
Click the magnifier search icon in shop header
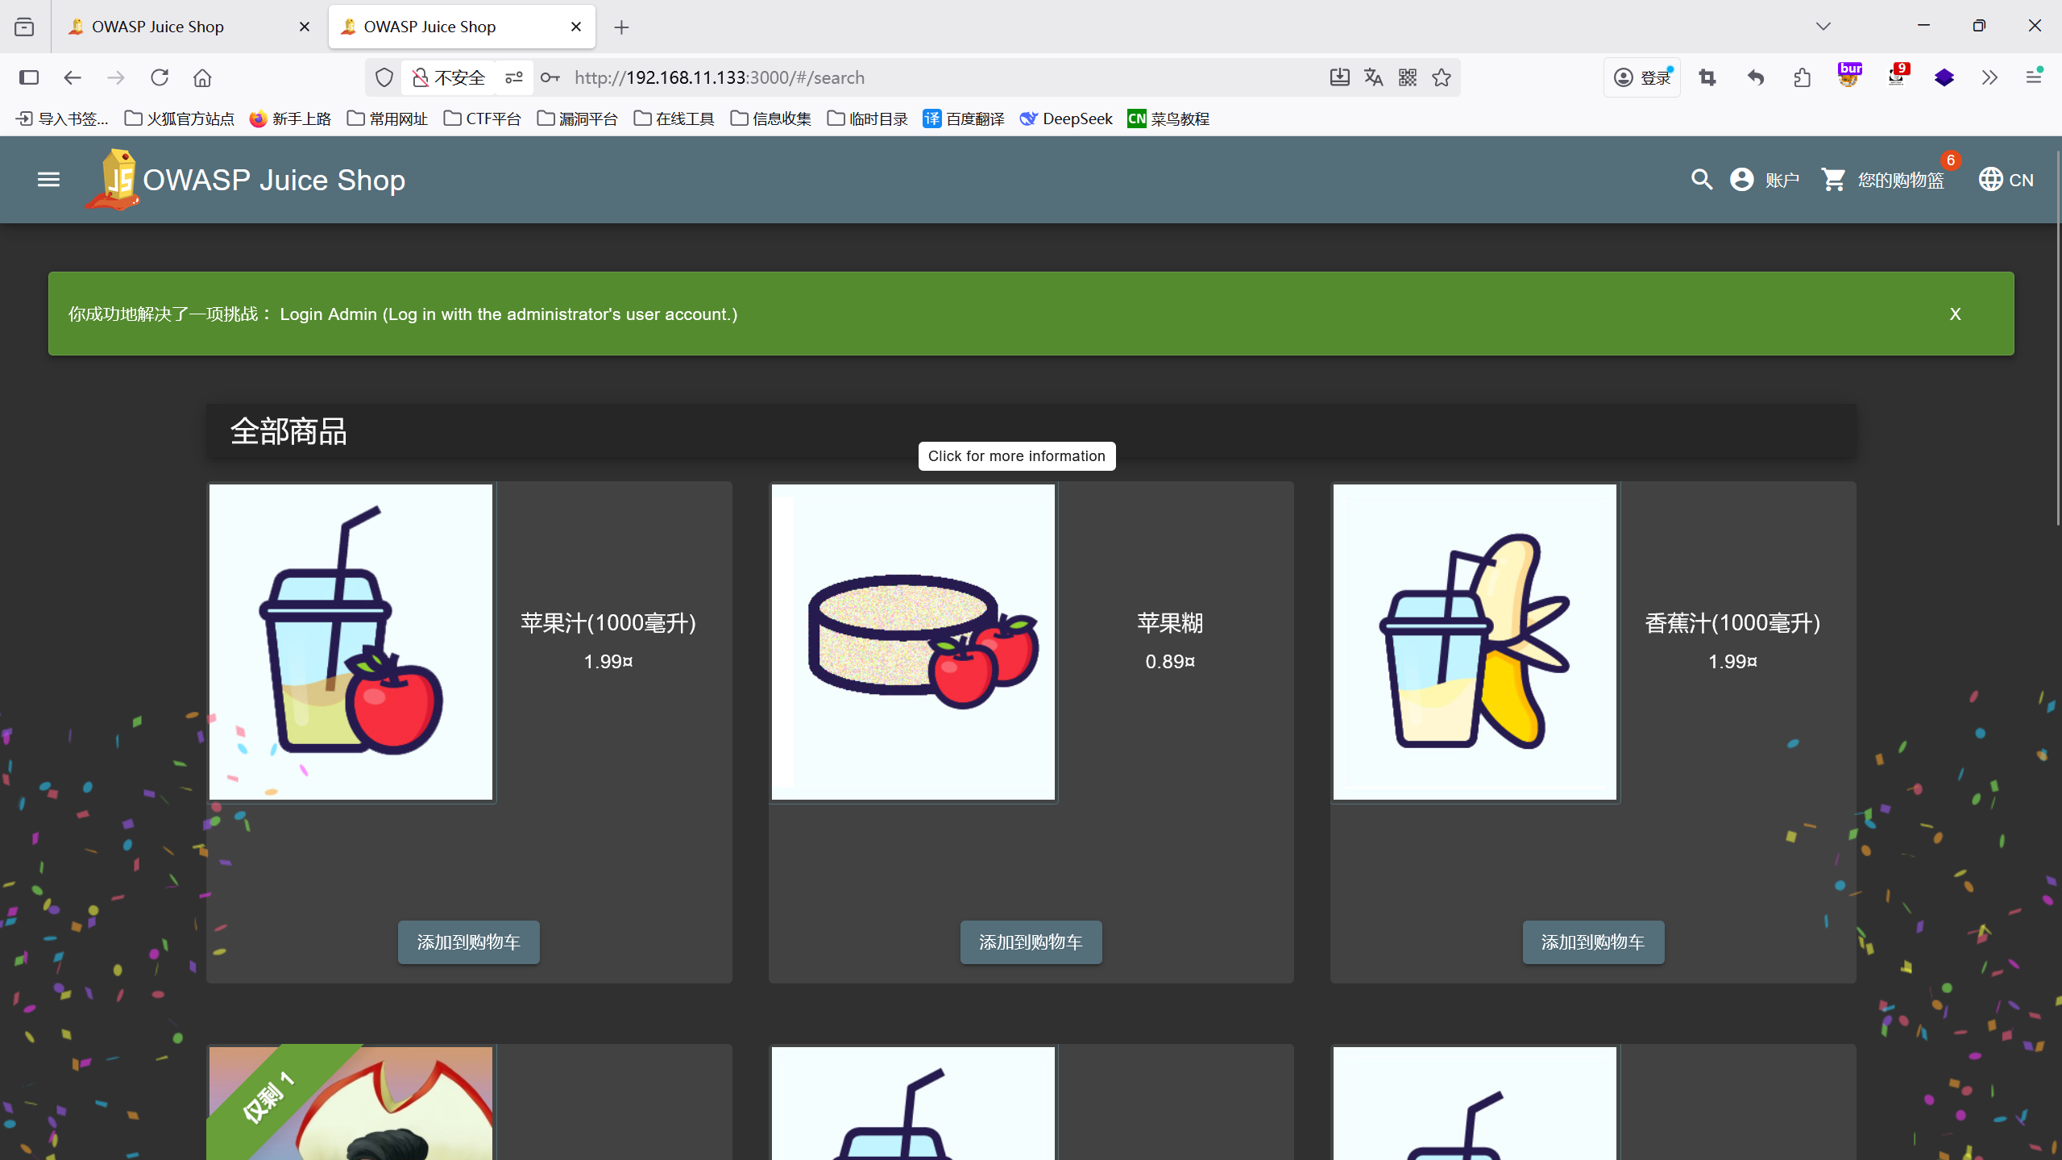click(1701, 179)
